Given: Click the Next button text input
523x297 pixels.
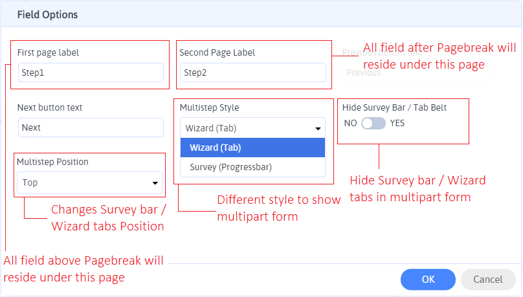Looking at the screenshot, I should pyautogui.click(x=91, y=127).
